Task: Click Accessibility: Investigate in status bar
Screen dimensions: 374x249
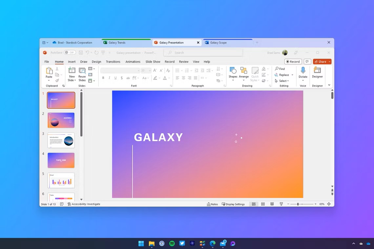Action: coord(84,204)
